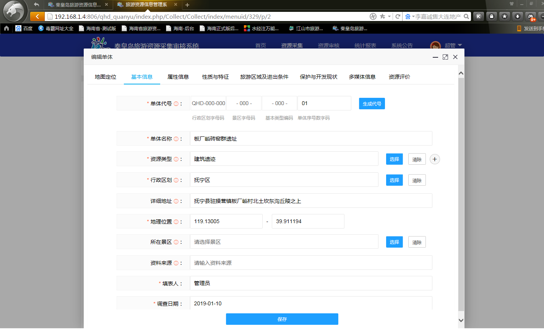Click the lock privacy mode icon
Screen dimensions: 544x329
(x=491, y=16)
